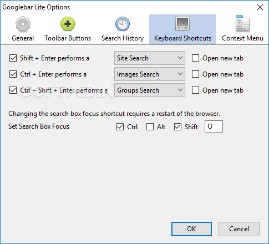Click the 'Set Search Box Focus' label

(39, 126)
